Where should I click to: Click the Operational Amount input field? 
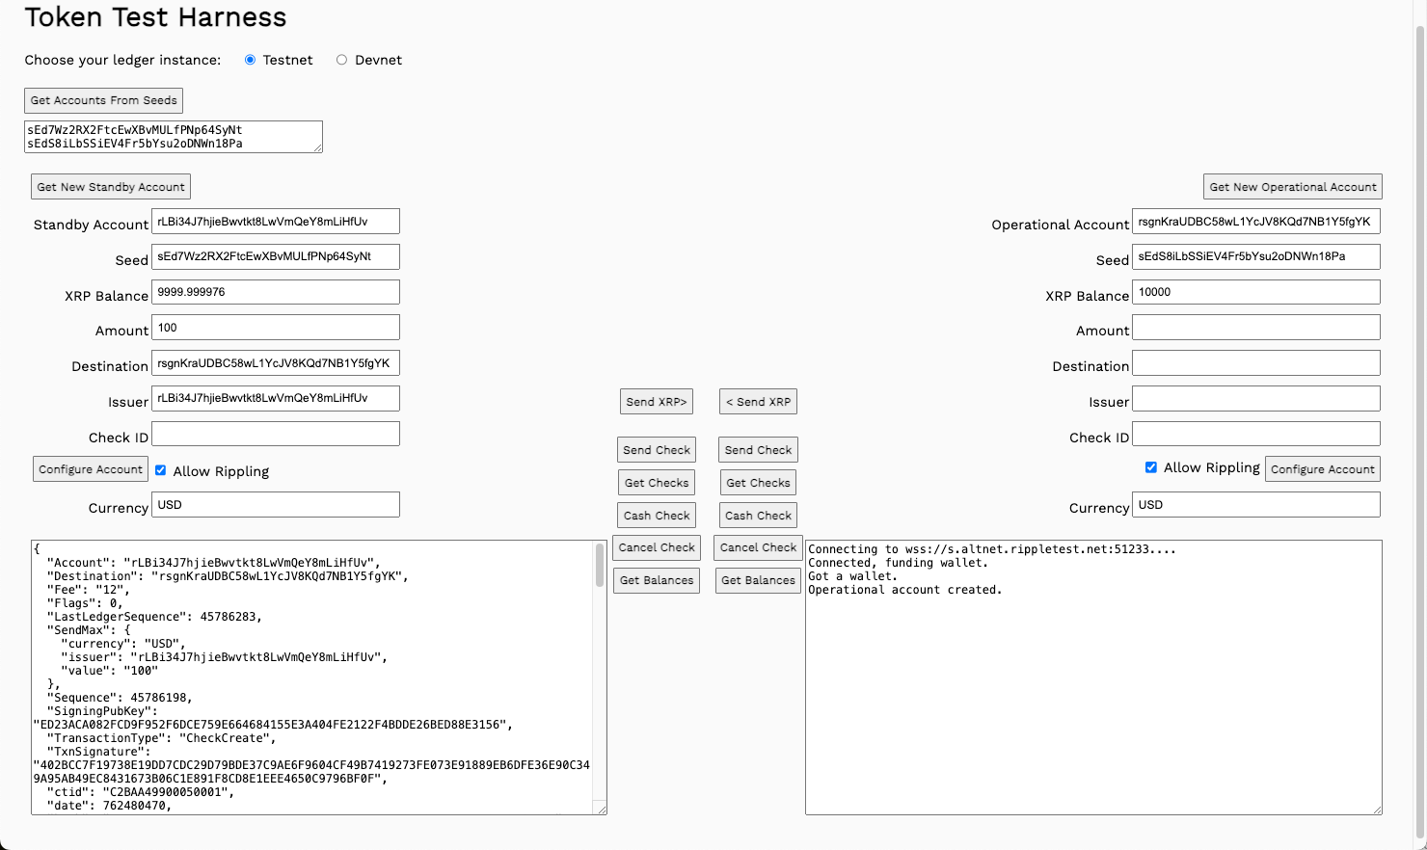pyautogui.click(x=1255, y=328)
